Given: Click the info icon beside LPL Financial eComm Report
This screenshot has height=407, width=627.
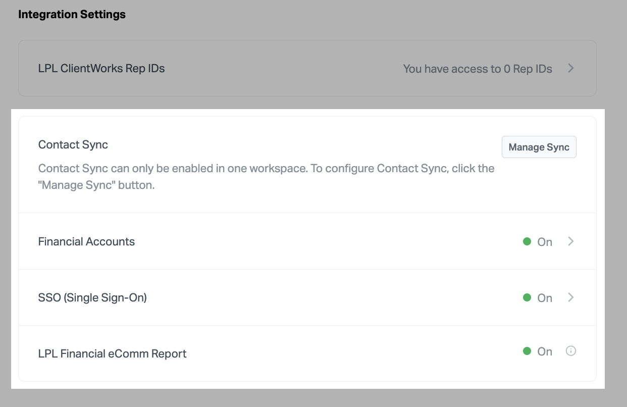Looking at the screenshot, I should [x=571, y=351].
